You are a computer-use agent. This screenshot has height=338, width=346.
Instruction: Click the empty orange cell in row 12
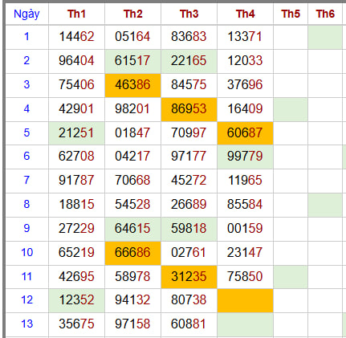tap(245, 300)
